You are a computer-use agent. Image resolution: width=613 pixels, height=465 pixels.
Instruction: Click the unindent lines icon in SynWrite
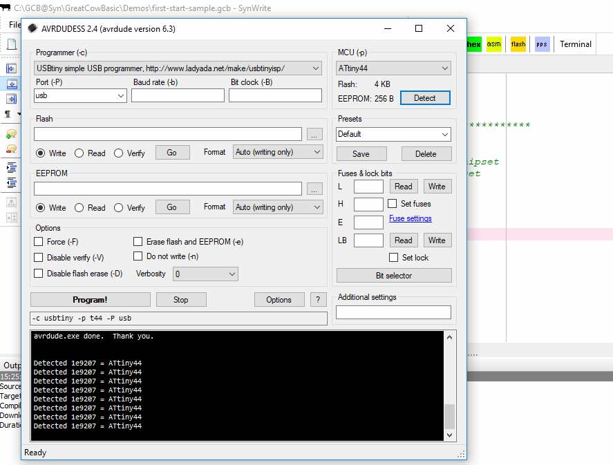[11, 182]
